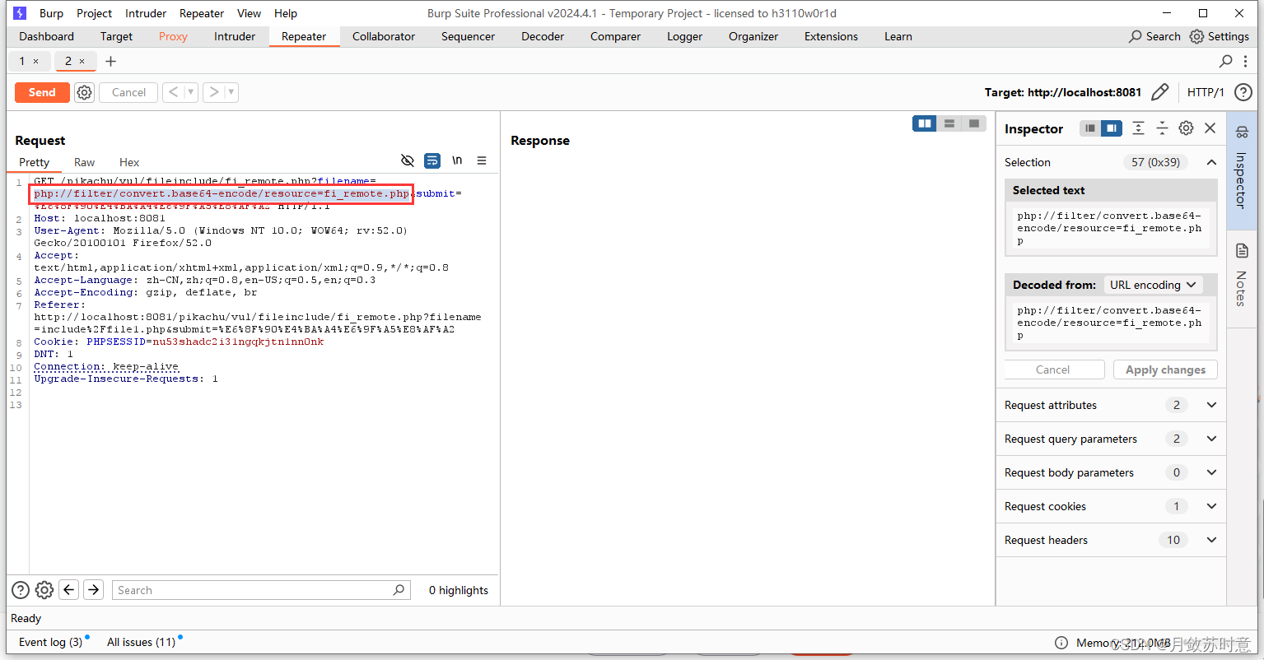Set combined tabbed layout view
Viewport: 1264px width, 660px height.
[x=974, y=123]
